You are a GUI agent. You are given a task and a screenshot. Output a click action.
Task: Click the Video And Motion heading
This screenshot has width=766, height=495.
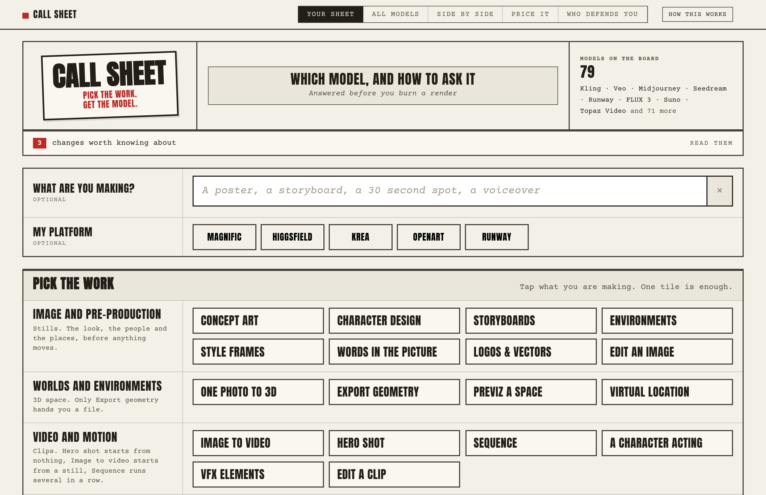[75, 437]
